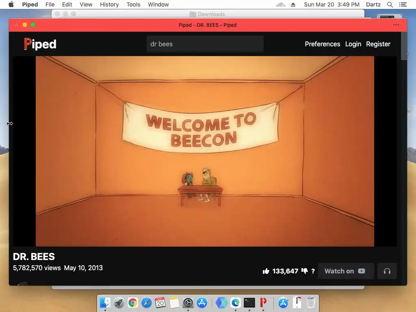The width and height of the screenshot is (416, 312).
Task: Click the Login link
Action: coord(353,44)
